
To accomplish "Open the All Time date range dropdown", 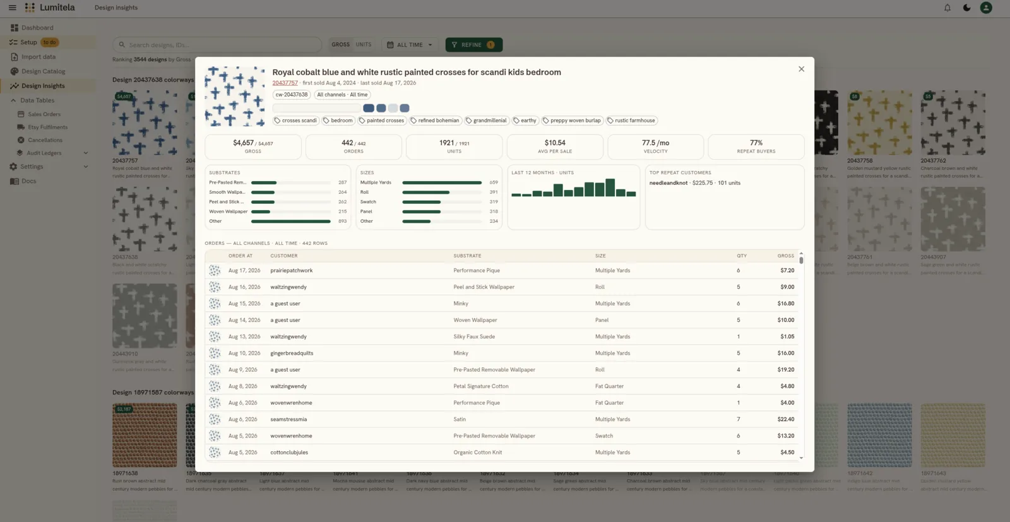I will [410, 45].
